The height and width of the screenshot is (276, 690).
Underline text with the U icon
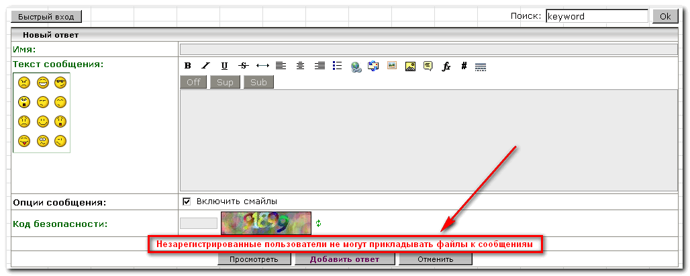pyautogui.click(x=224, y=66)
